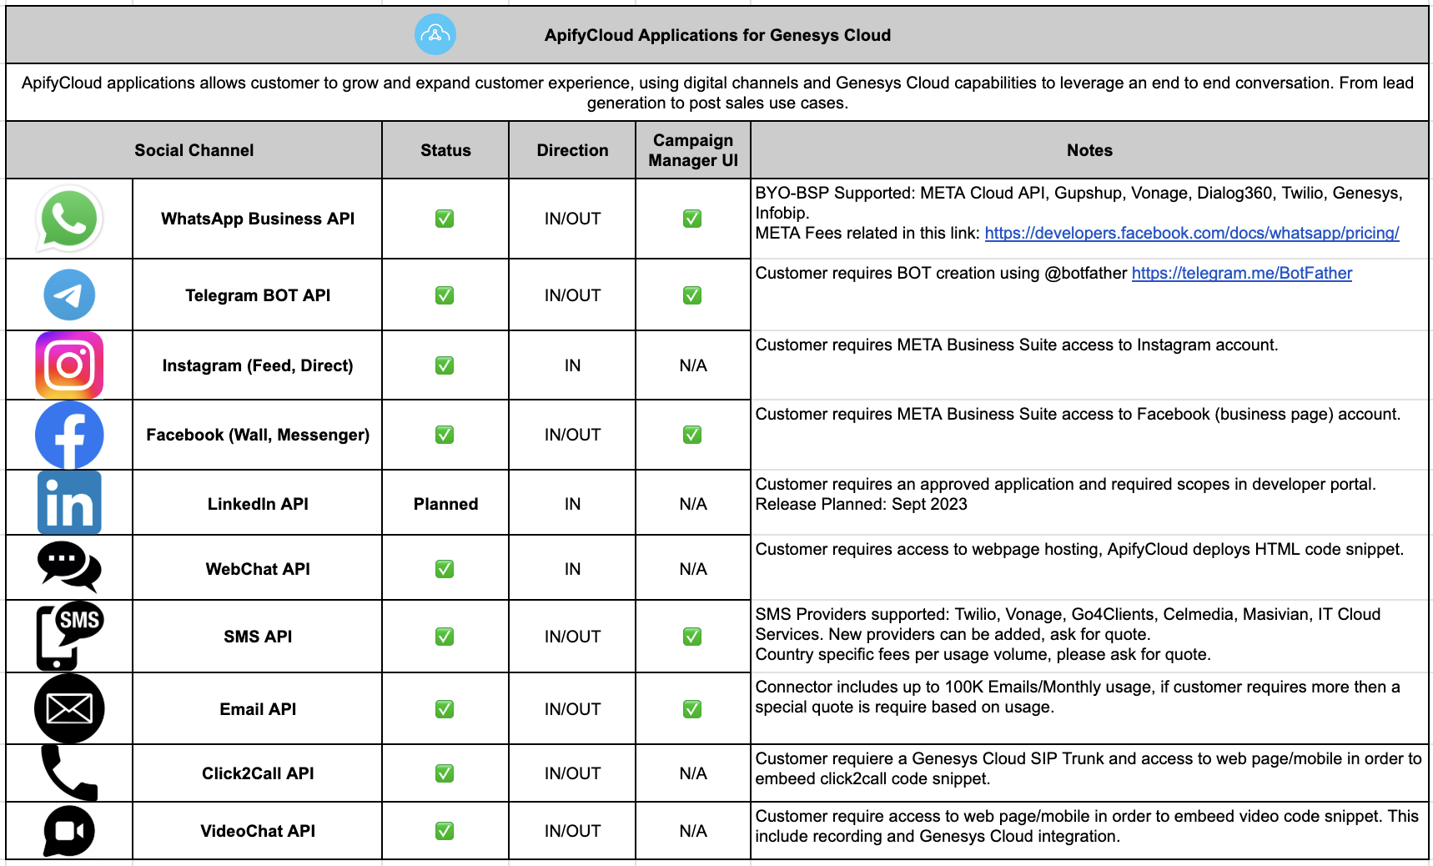Click the Notes column header
Image resolution: width=1433 pixels, height=866 pixels.
(1089, 150)
